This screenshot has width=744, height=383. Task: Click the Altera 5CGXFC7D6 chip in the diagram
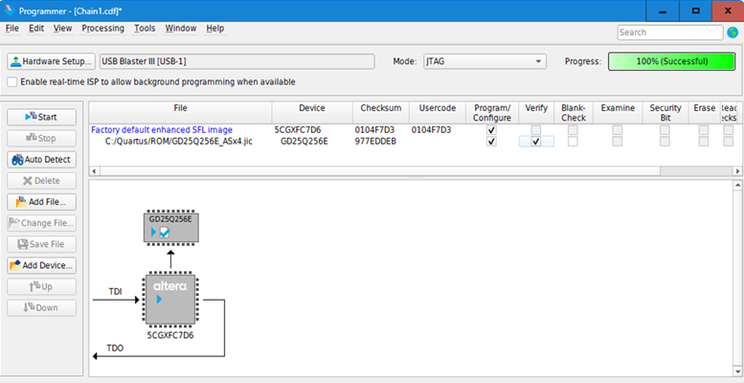point(170,300)
